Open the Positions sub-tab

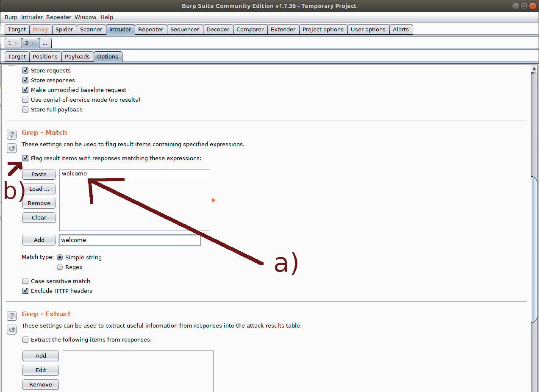(x=45, y=56)
